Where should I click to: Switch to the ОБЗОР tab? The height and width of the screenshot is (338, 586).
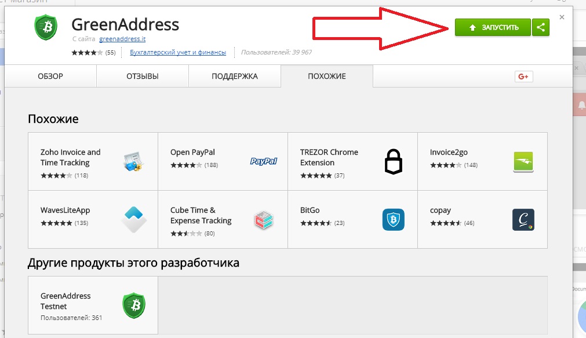click(x=50, y=77)
